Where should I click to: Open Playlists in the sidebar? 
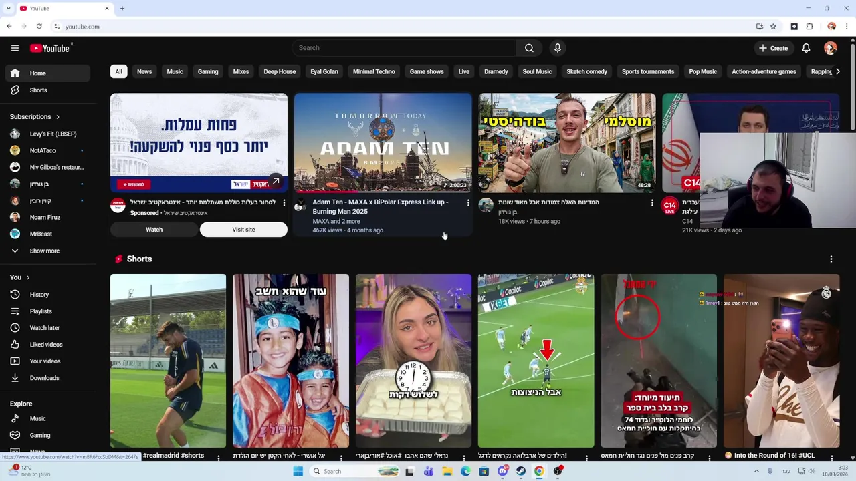[x=47, y=311]
